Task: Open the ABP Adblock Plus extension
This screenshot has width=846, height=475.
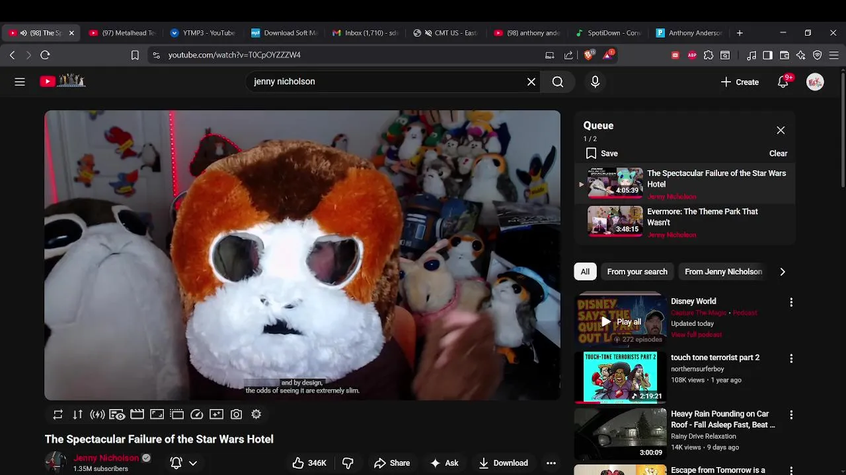Action: pos(692,55)
